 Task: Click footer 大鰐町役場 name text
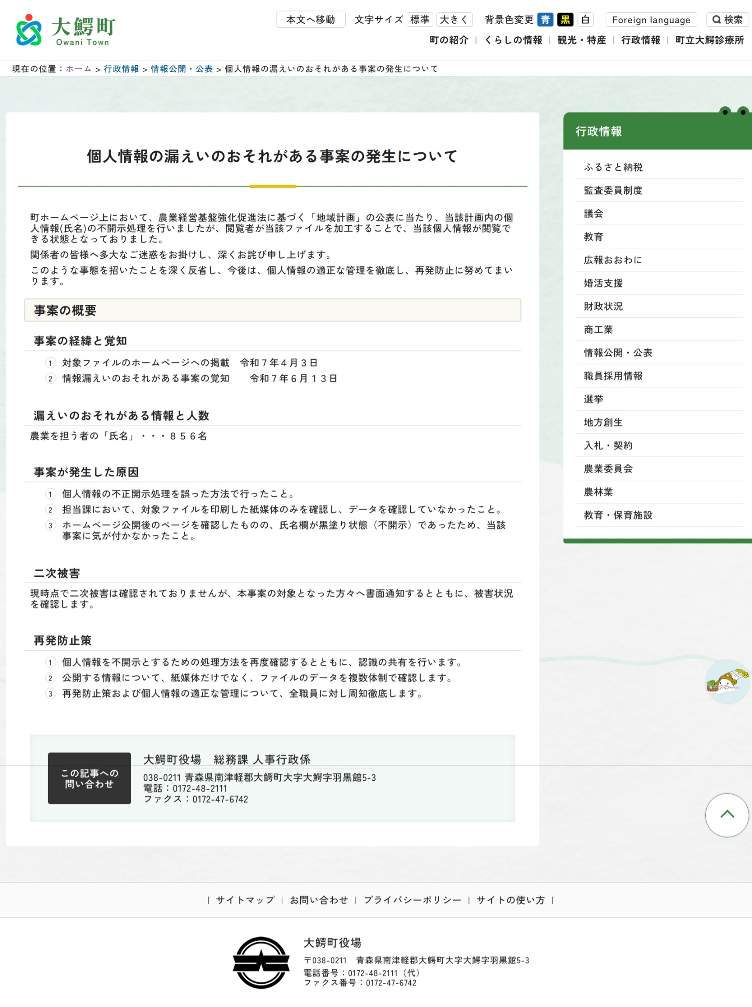[332, 943]
